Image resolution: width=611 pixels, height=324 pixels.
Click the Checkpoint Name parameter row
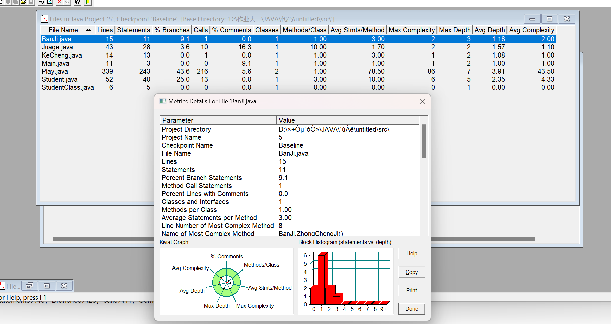290,145
